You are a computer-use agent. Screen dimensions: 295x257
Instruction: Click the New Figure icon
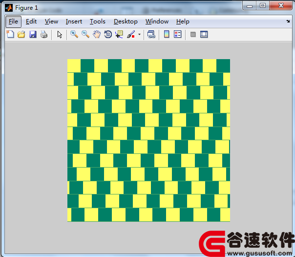10,34
